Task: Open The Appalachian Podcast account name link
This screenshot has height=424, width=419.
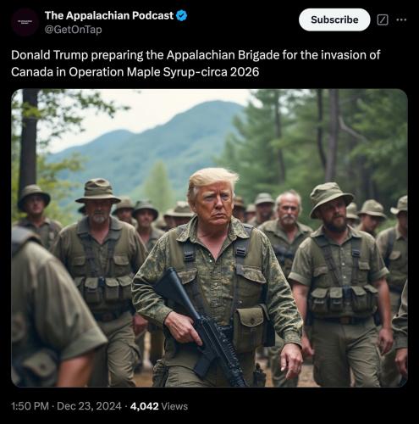Action: click(109, 15)
